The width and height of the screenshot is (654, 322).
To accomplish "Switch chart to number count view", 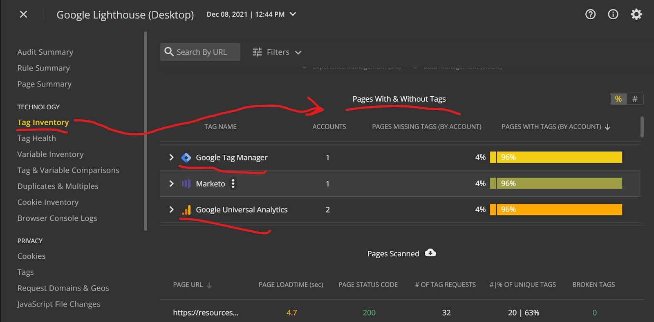I will 635,99.
